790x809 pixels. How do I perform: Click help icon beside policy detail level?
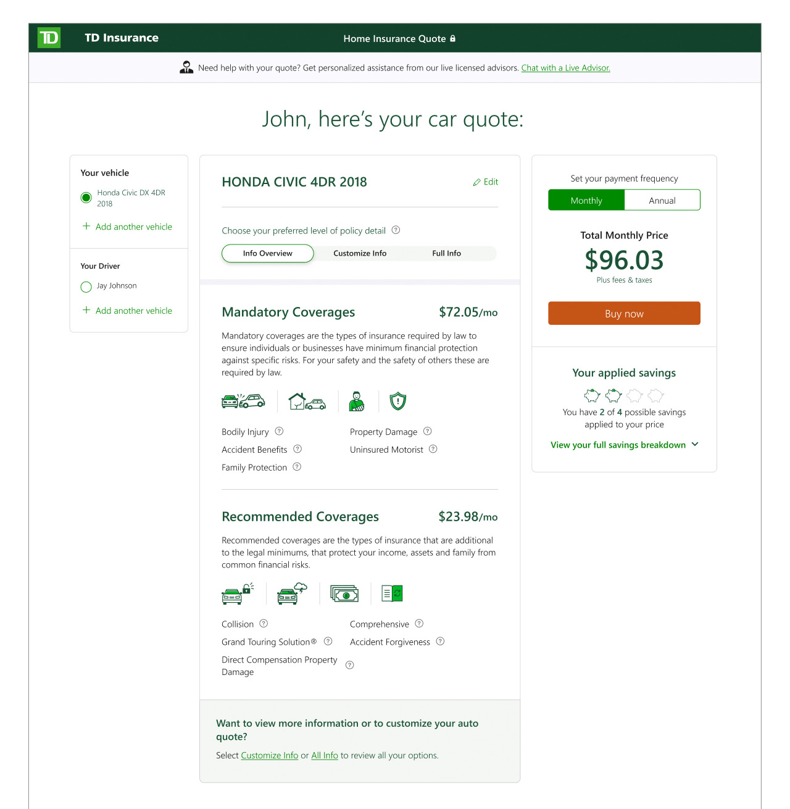[x=396, y=230]
